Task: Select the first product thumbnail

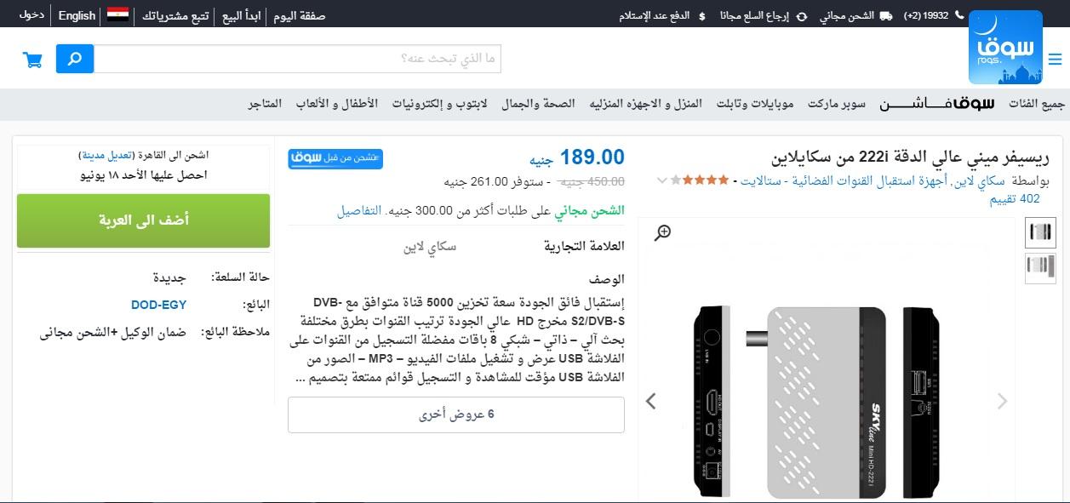Action: [1040, 231]
